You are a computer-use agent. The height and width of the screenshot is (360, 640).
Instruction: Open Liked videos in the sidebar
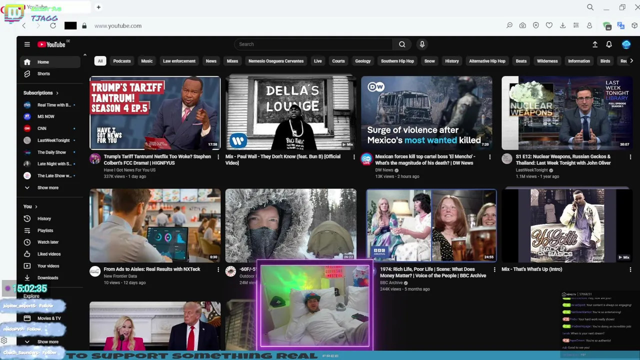tap(50, 254)
